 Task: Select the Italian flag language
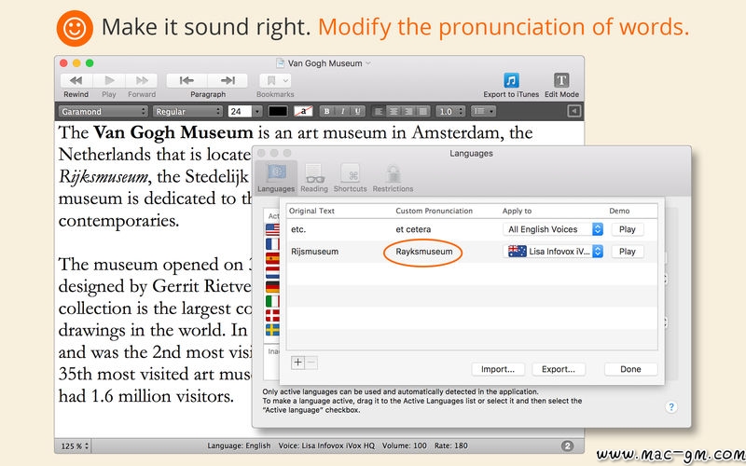pos(272,301)
